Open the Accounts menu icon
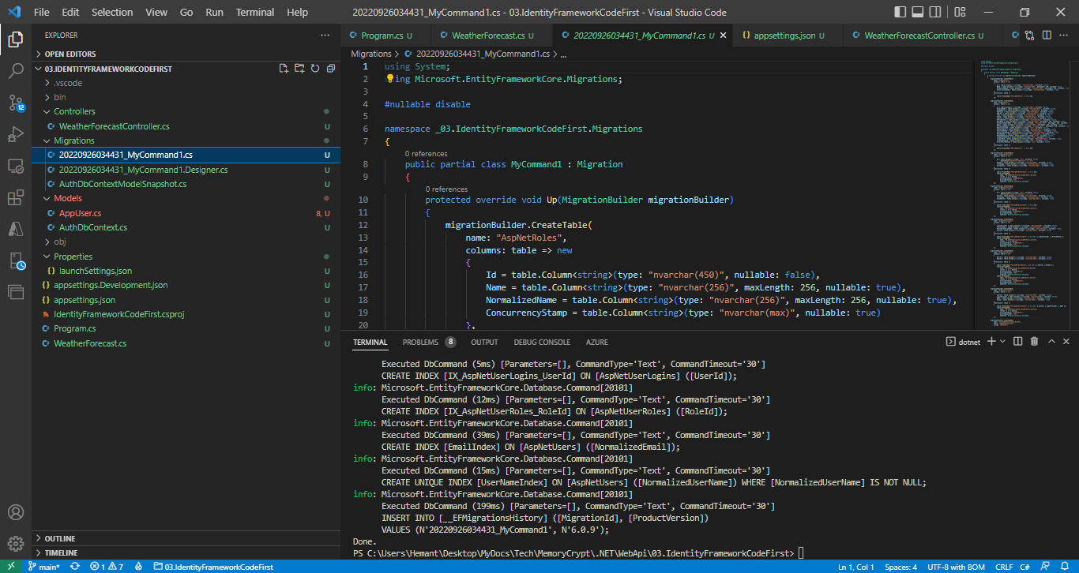The height and width of the screenshot is (573, 1079). point(16,512)
